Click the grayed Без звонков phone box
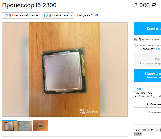The image size is (161, 139). coord(148,60)
